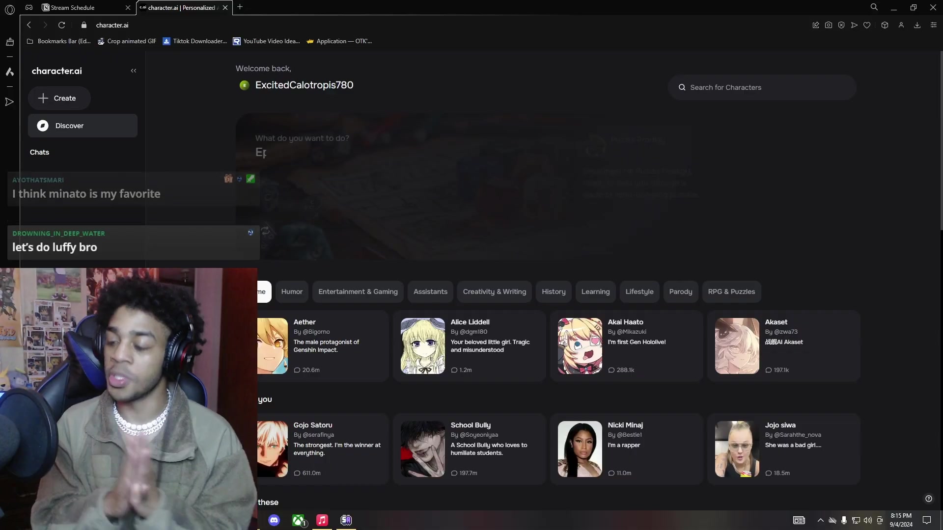This screenshot has height=530, width=943.
Task: Open the Gojo Satoru character card
Action: (x=322, y=449)
